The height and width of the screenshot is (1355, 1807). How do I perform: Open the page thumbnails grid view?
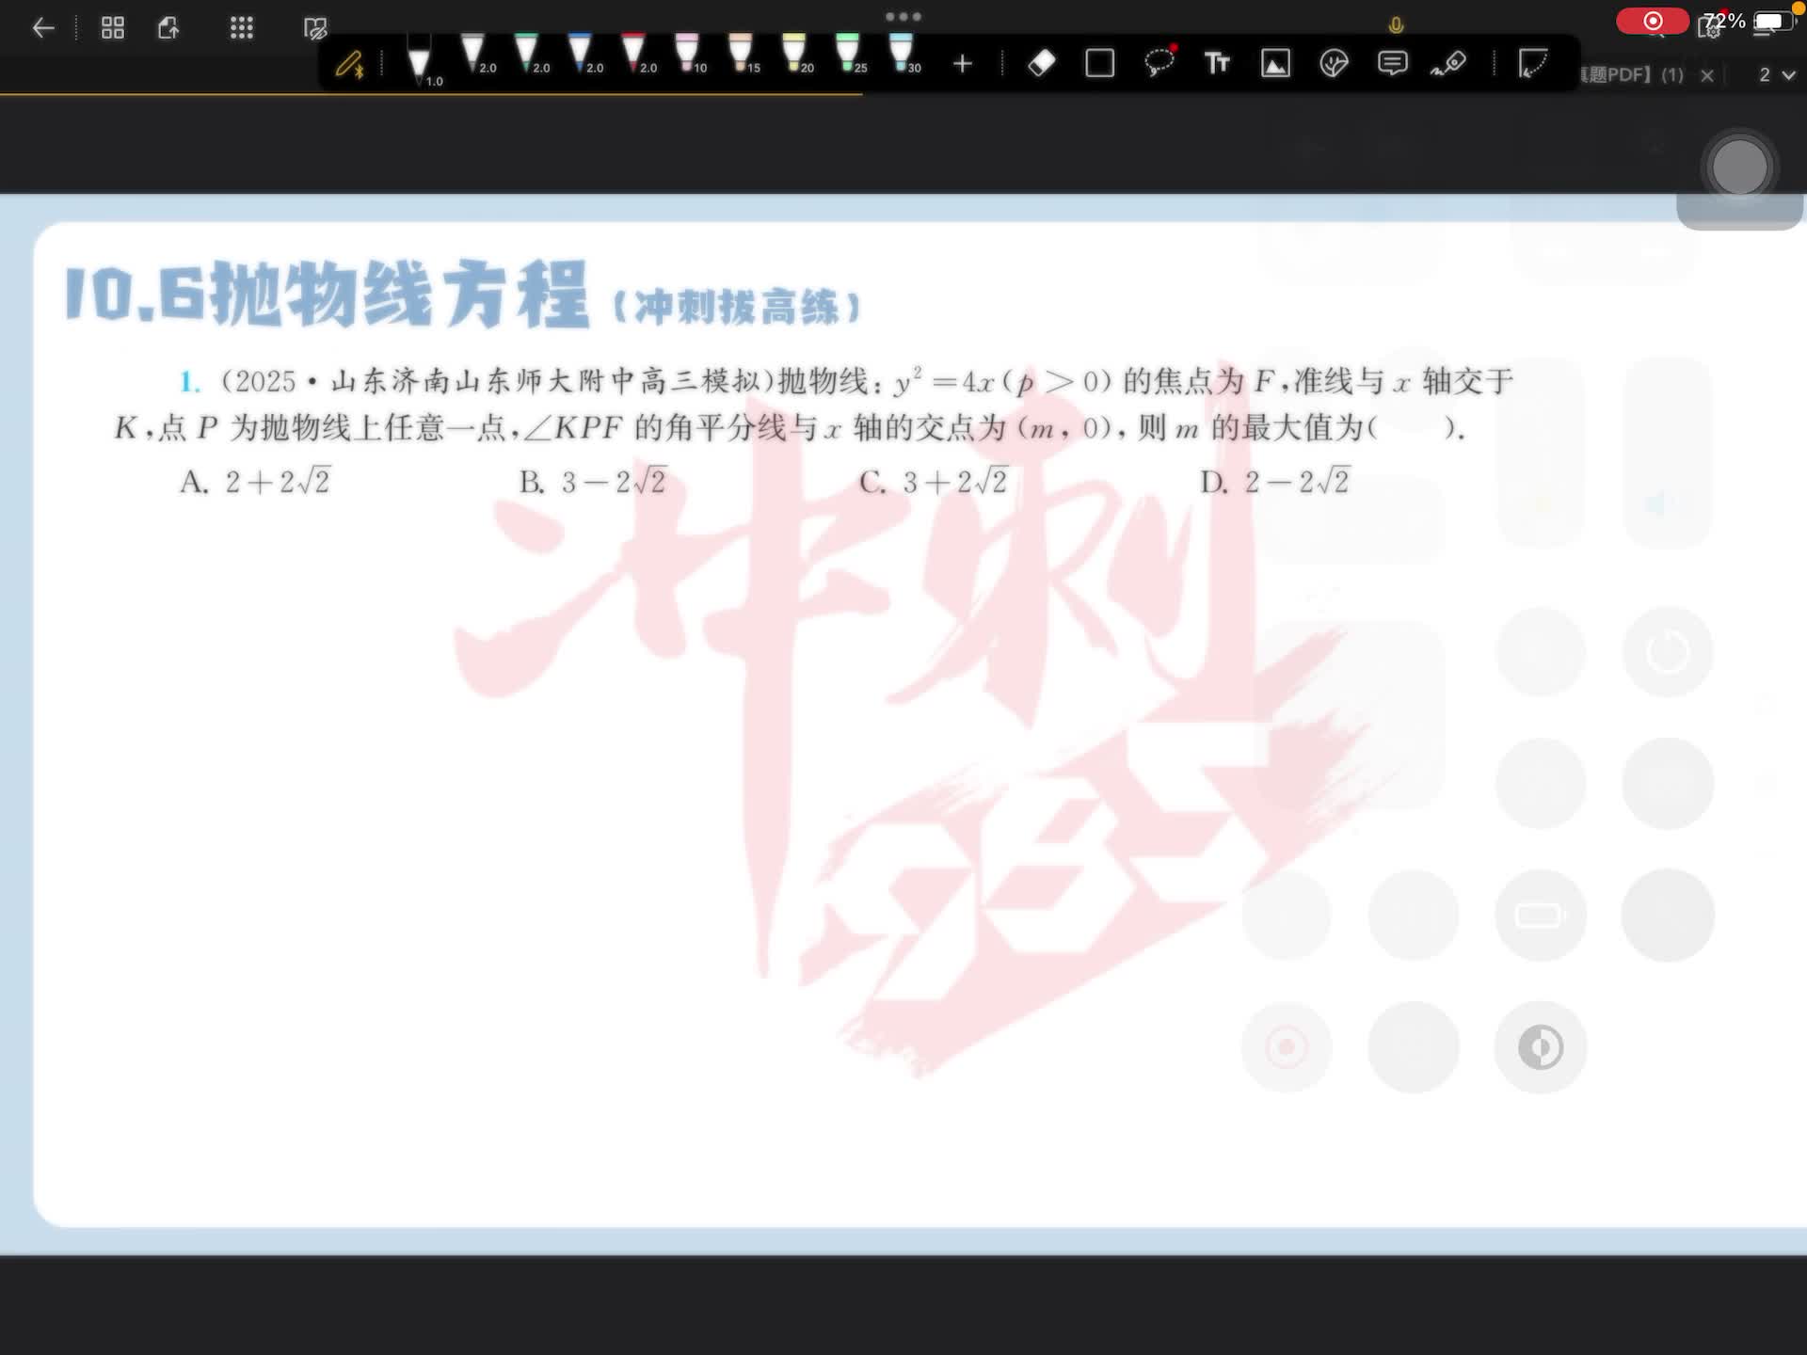pyautogui.click(x=113, y=28)
